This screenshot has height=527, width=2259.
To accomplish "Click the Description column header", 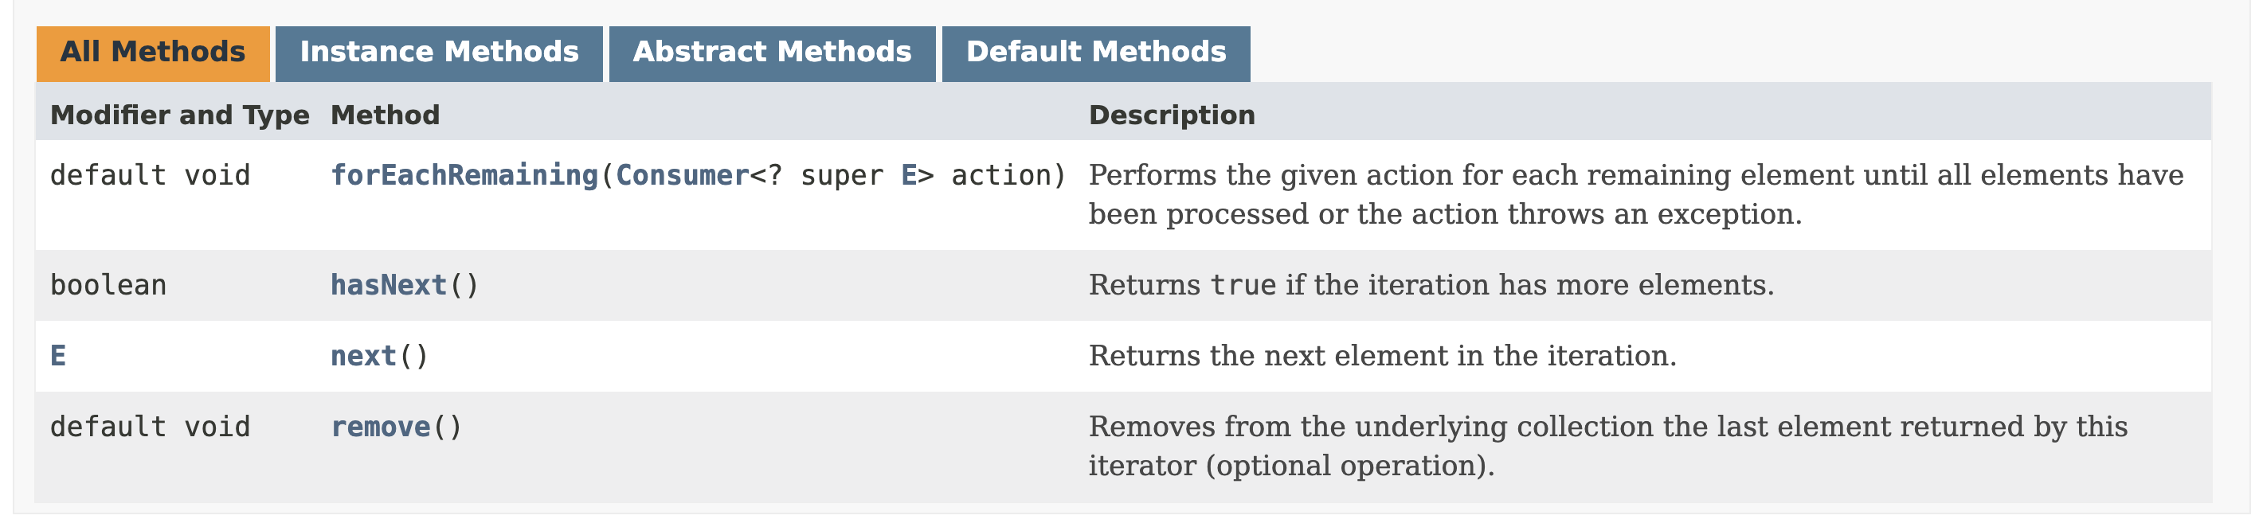I will 1172,114.
